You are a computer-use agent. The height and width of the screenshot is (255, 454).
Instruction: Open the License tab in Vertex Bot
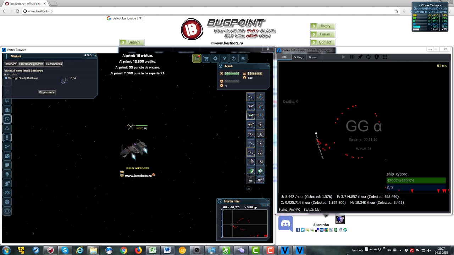tap(313, 57)
